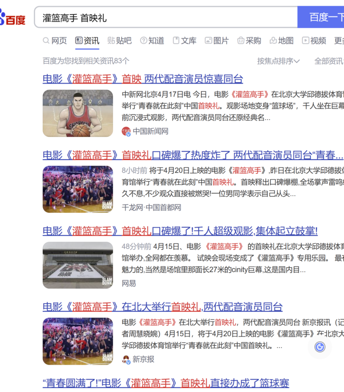
Task: Open the 知道 tab
Action: (152, 41)
